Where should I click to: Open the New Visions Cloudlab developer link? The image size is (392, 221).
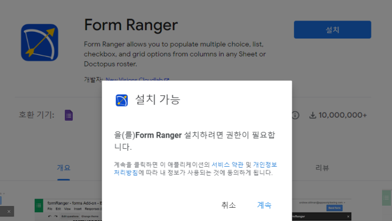tap(137, 79)
